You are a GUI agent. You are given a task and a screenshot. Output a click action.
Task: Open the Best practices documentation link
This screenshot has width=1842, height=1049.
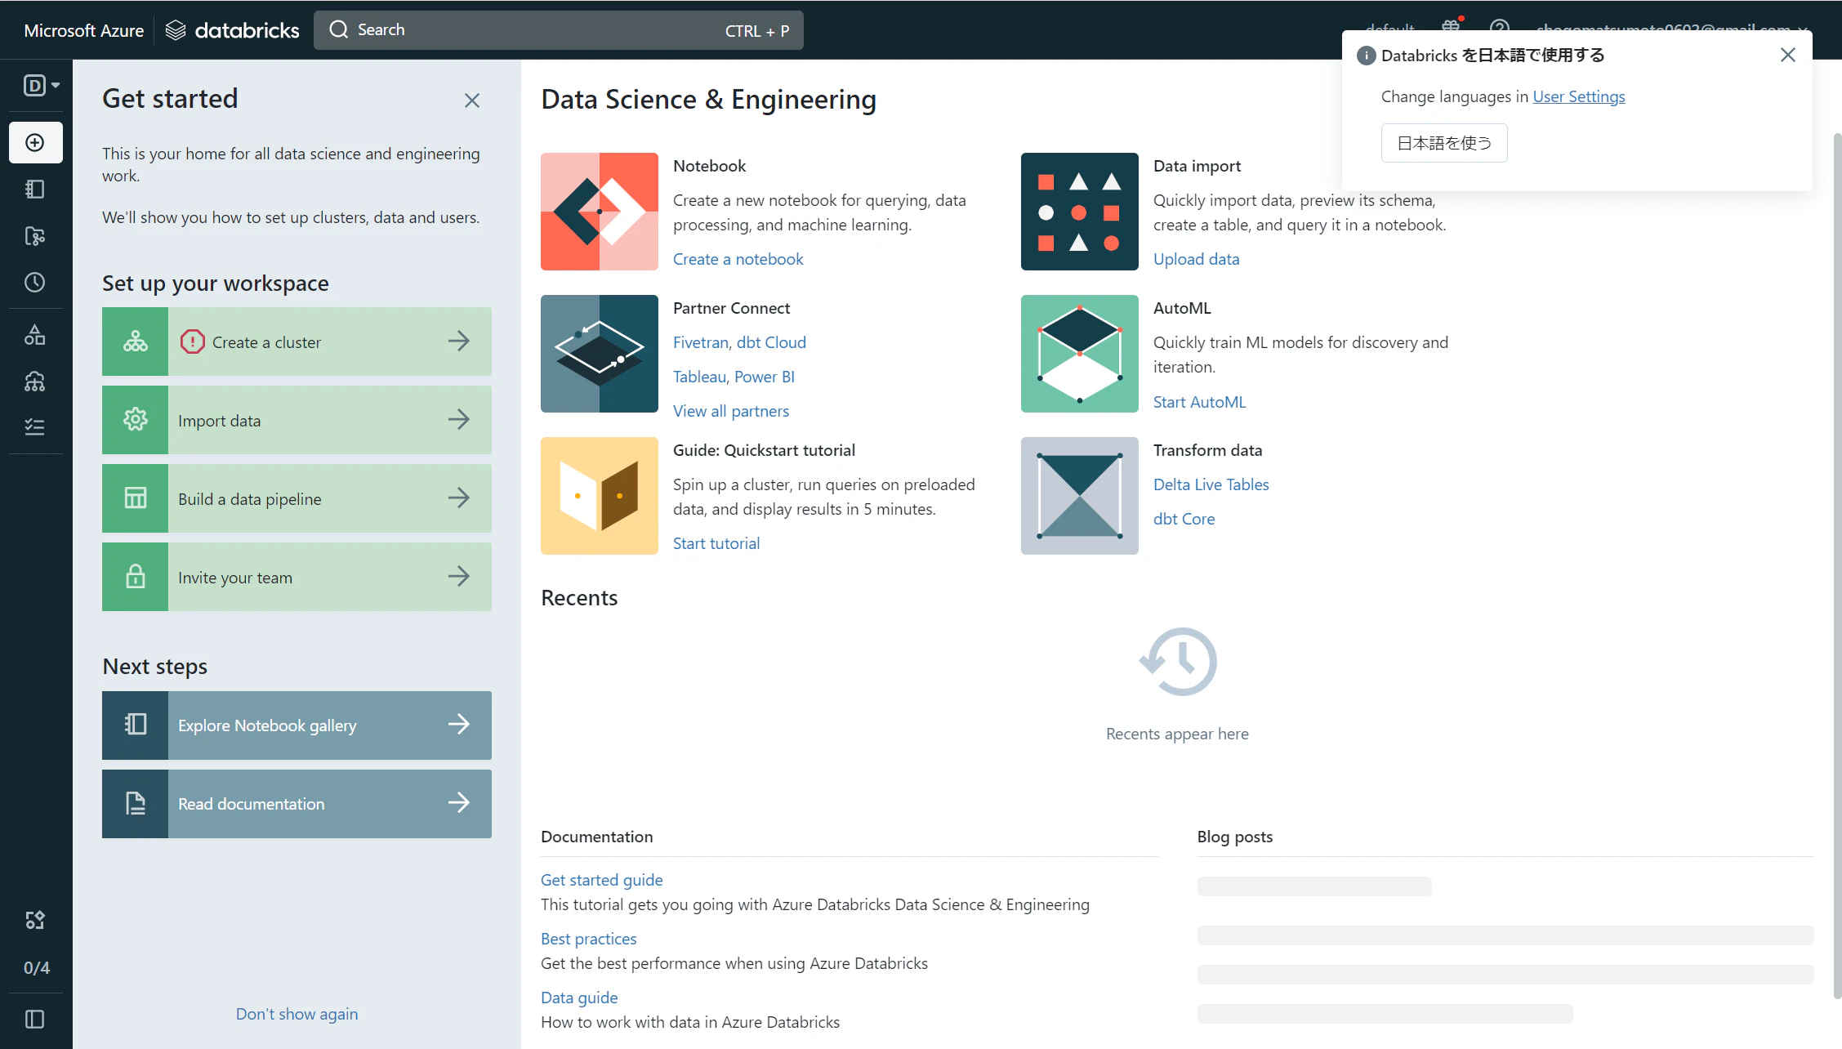[x=589, y=939]
